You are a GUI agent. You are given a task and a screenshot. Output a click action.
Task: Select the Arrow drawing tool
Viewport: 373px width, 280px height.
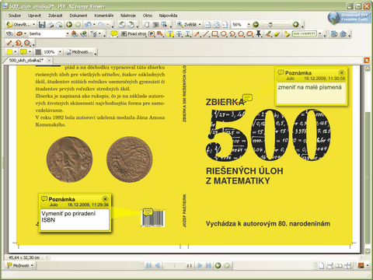(197, 33)
